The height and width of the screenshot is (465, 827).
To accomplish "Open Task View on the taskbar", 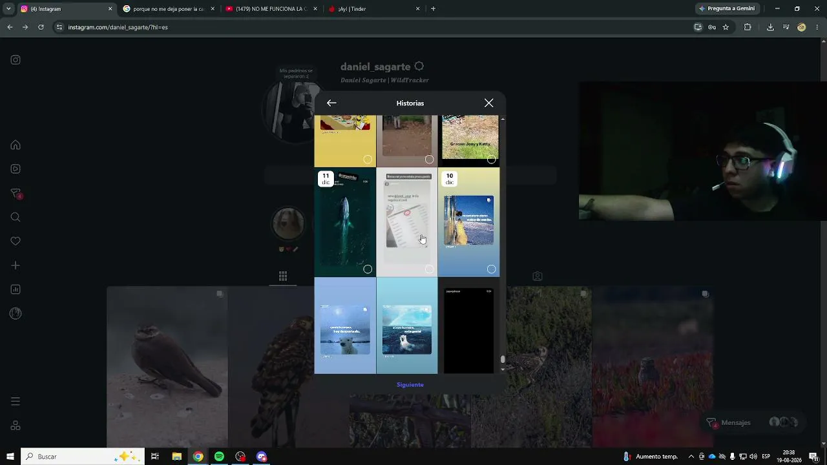I will coord(155,457).
